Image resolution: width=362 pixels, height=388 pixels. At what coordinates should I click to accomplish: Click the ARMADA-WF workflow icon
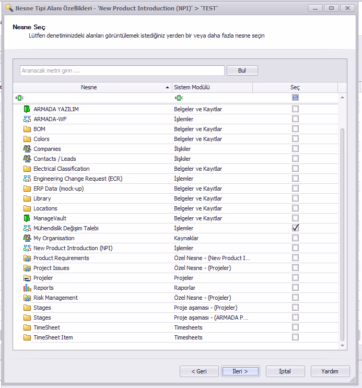(27, 119)
